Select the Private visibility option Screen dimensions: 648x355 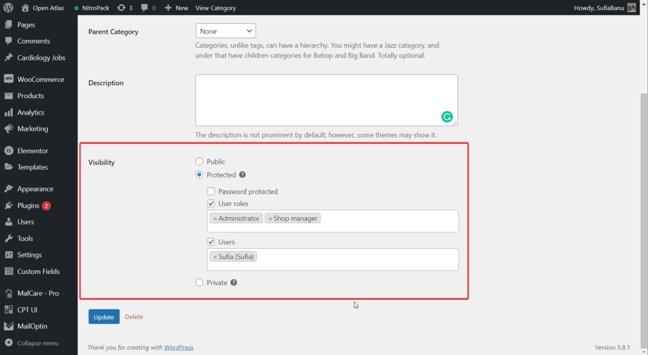pyautogui.click(x=199, y=283)
